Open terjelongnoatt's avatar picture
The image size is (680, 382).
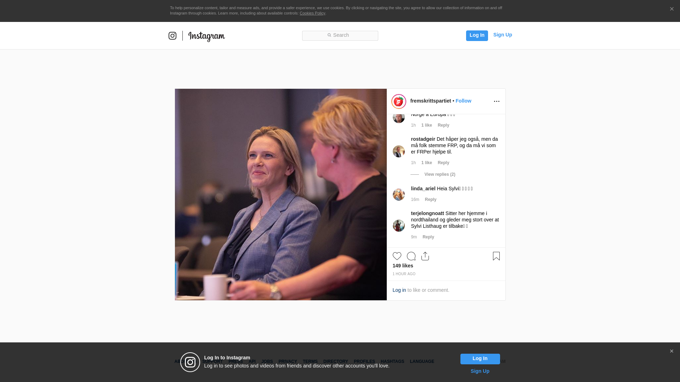[399, 226]
